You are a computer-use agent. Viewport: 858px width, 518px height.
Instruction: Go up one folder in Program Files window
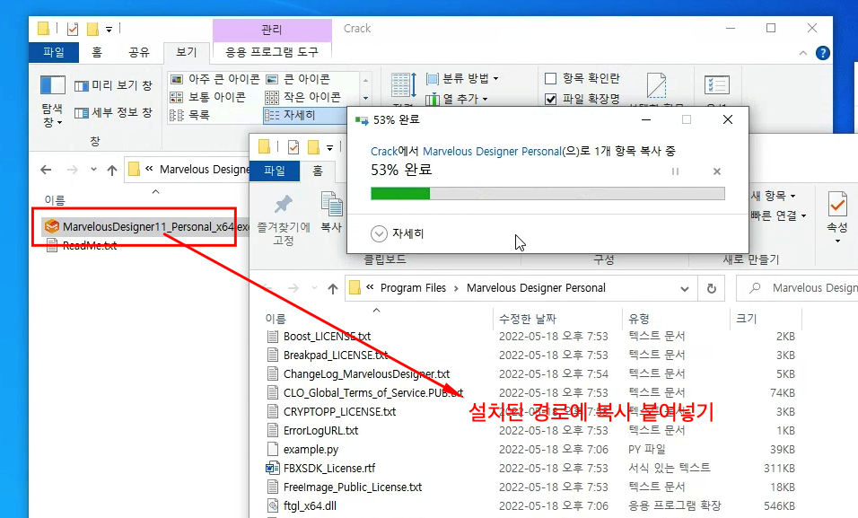click(333, 288)
